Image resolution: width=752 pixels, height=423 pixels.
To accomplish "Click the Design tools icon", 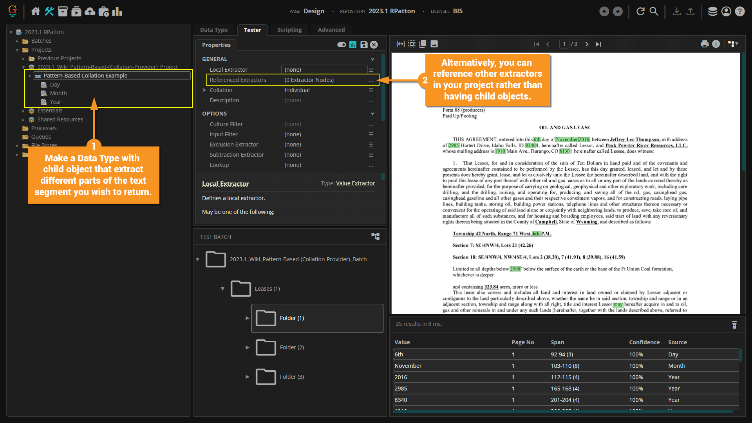I will pos(49,11).
